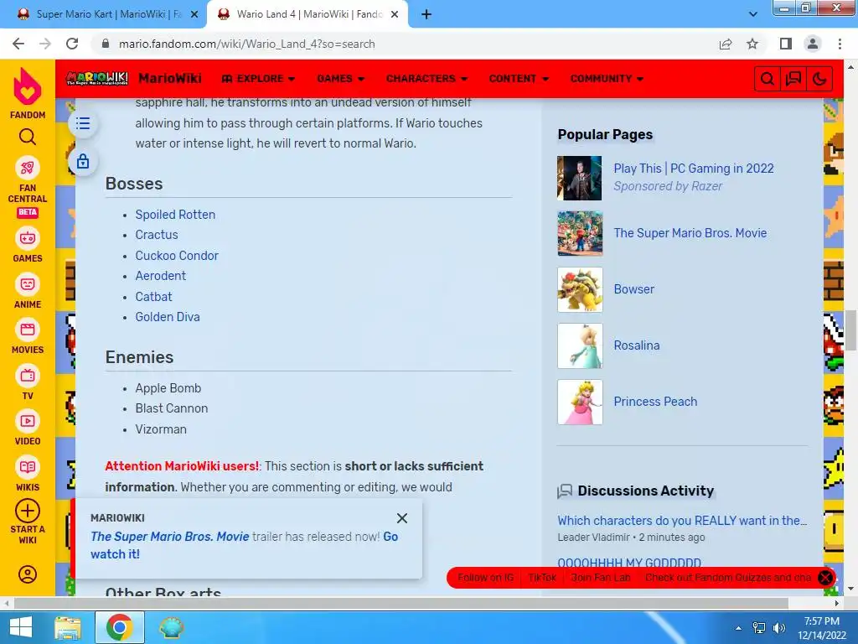Open the Cractus link

[x=157, y=235]
